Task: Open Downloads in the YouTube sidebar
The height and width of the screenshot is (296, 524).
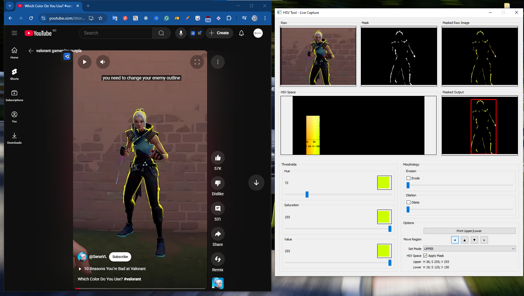Action: click(14, 138)
